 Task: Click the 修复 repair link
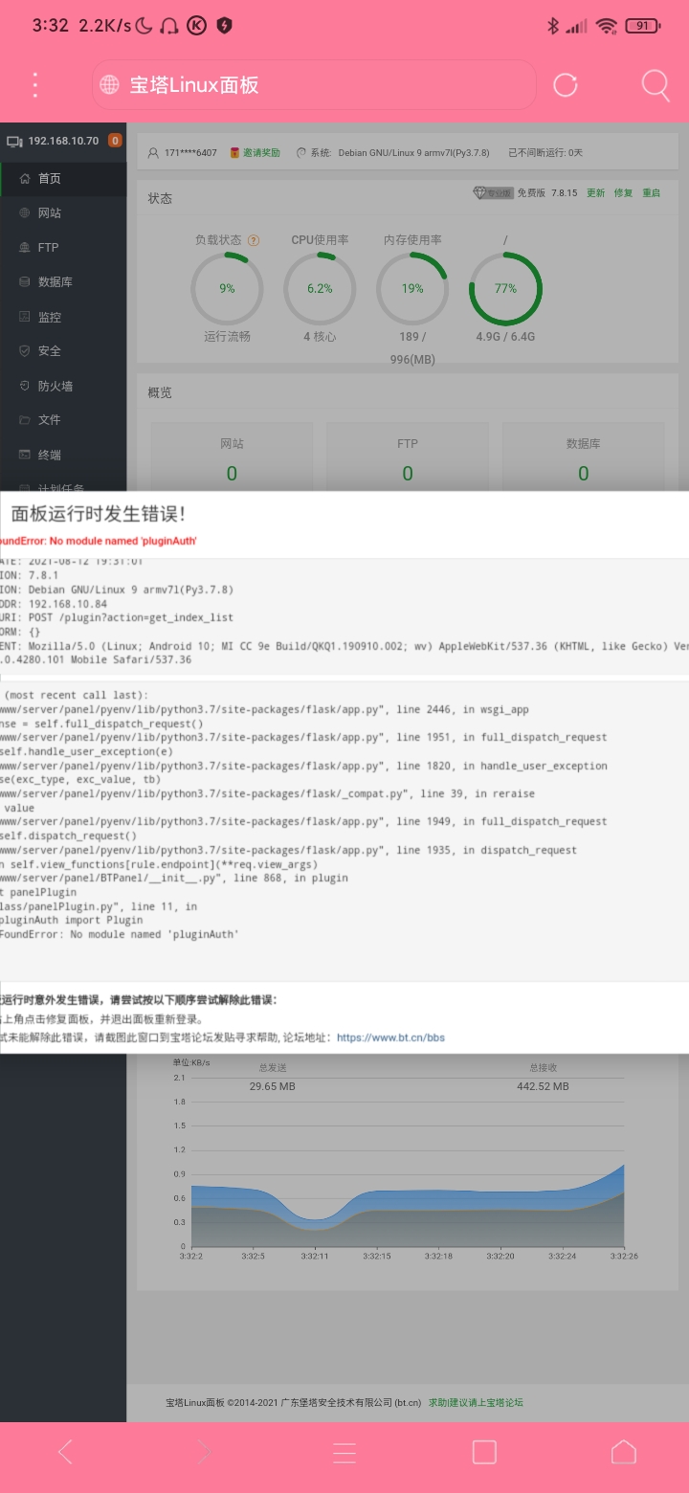point(624,193)
